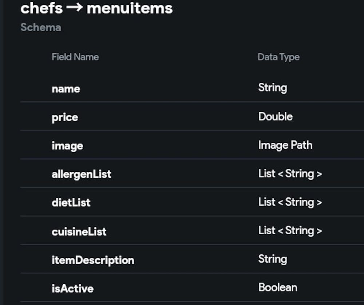This screenshot has width=364, height=305.
Task: Click the Data Type column header
Action: [278, 57]
